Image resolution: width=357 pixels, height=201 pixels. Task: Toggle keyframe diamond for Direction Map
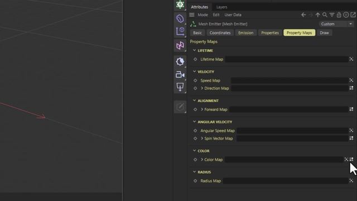(195, 88)
